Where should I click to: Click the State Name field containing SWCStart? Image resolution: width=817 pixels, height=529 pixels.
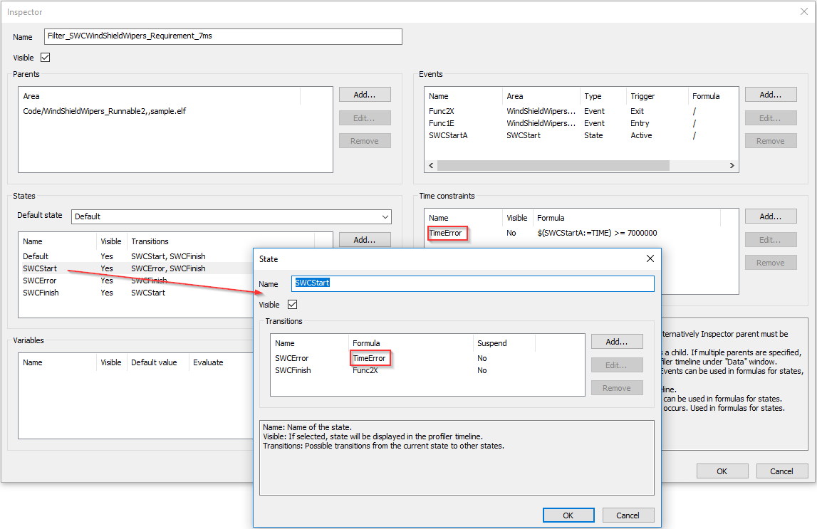472,283
